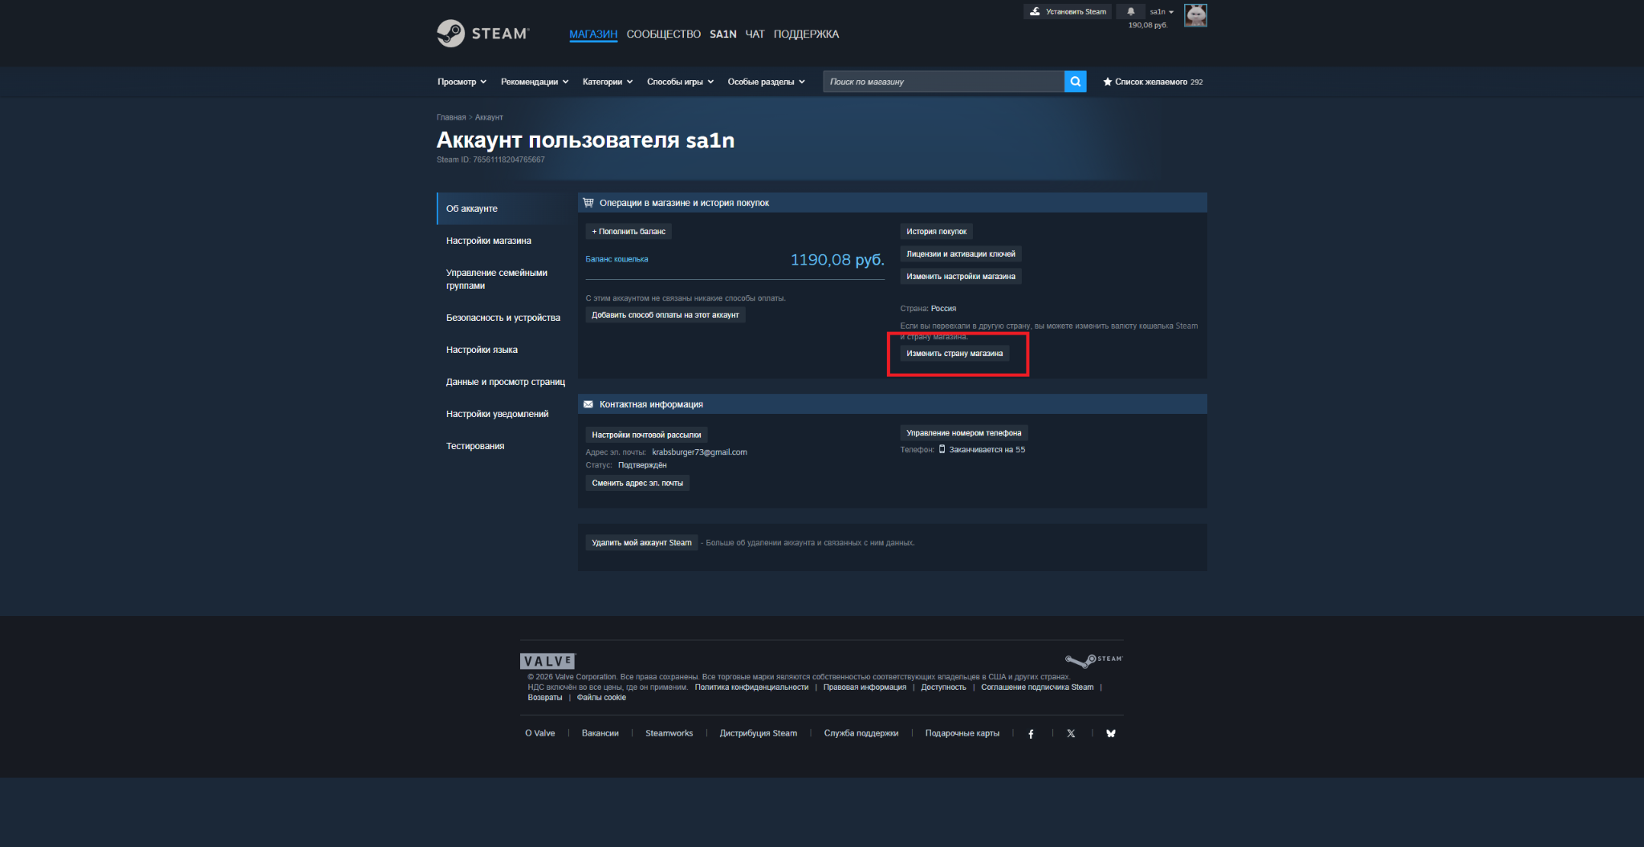Open the "Больше об удалении аккаунта" link

[810, 543]
